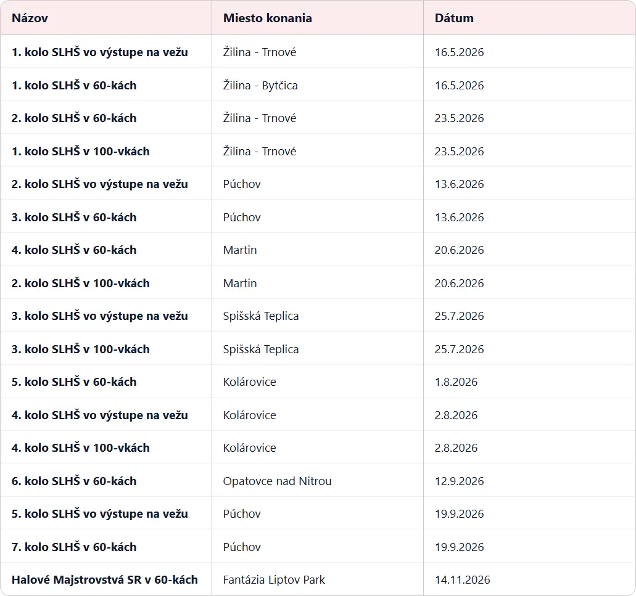Select 3. kolo SLHŠ vo výstupe na vežu
The width and height of the screenshot is (636, 596).
[100, 316]
